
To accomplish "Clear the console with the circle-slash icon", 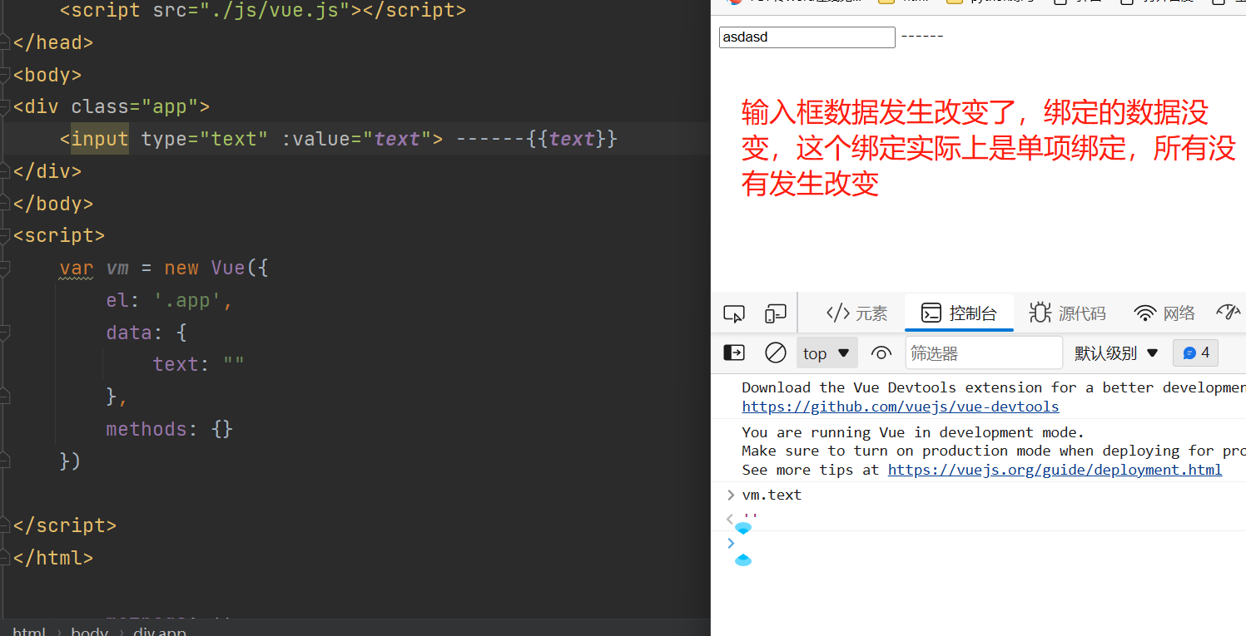I will 775,353.
